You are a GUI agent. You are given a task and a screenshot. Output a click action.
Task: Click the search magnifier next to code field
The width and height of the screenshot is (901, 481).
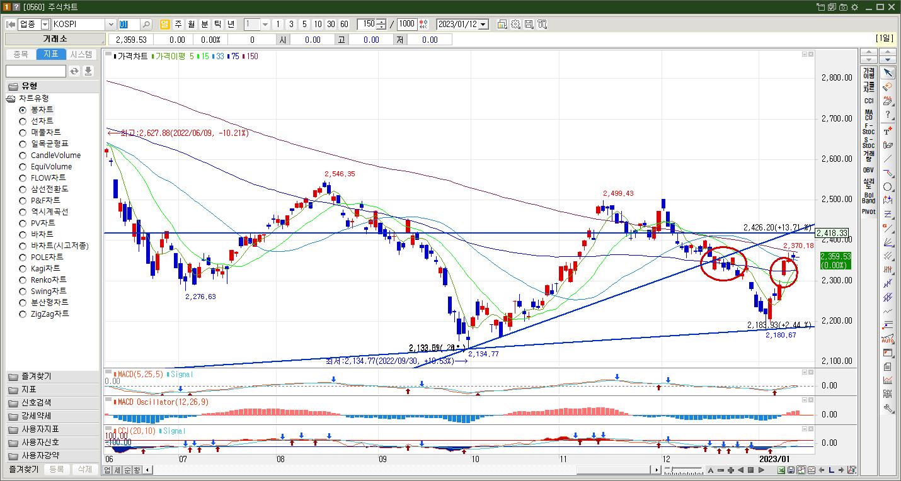click(146, 24)
